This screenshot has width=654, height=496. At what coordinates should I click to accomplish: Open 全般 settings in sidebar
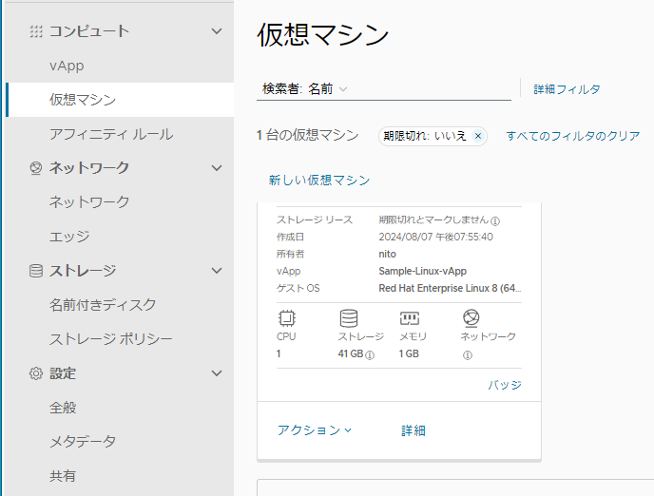[x=63, y=408]
